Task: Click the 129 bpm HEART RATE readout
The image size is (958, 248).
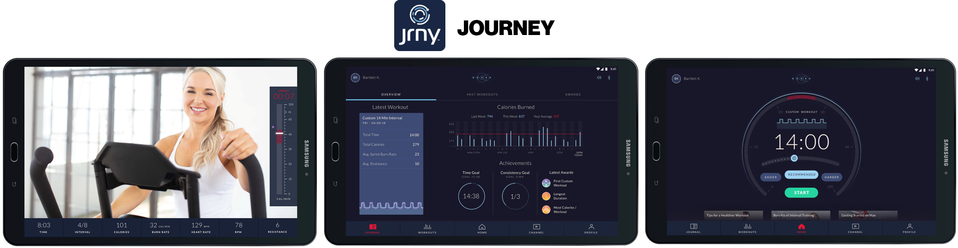Action: click(x=201, y=228)
